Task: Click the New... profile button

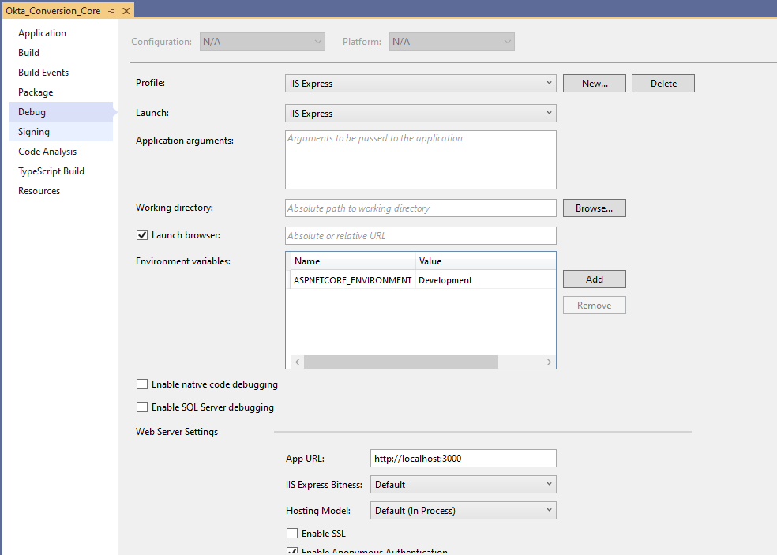Action: (594, 84)
